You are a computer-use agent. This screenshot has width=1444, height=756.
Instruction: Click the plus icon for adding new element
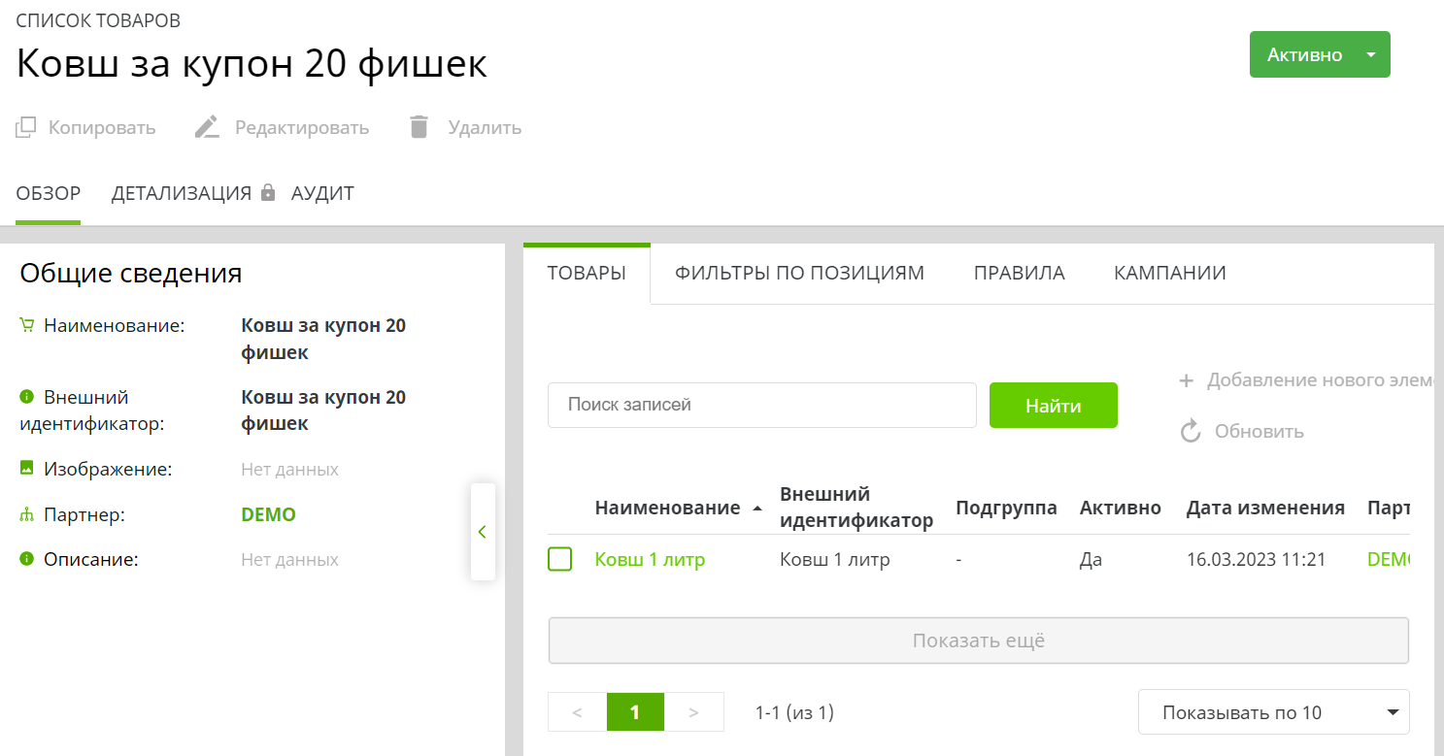[1186, 381]
